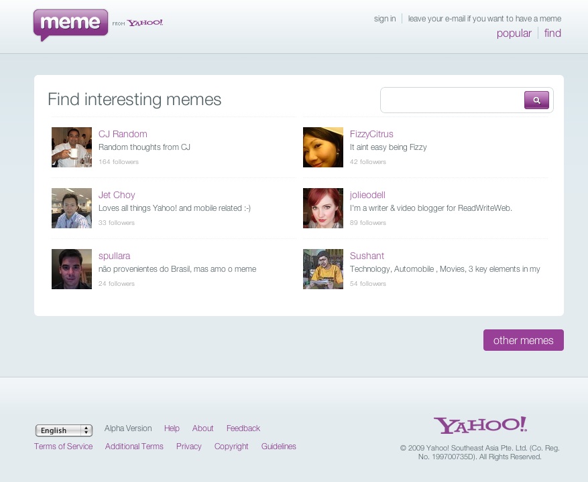Visit the Feedback footer link
Image resolution: width=588 pixels, height=482 pixels.
pyautogui.click(x=243, y=428)
